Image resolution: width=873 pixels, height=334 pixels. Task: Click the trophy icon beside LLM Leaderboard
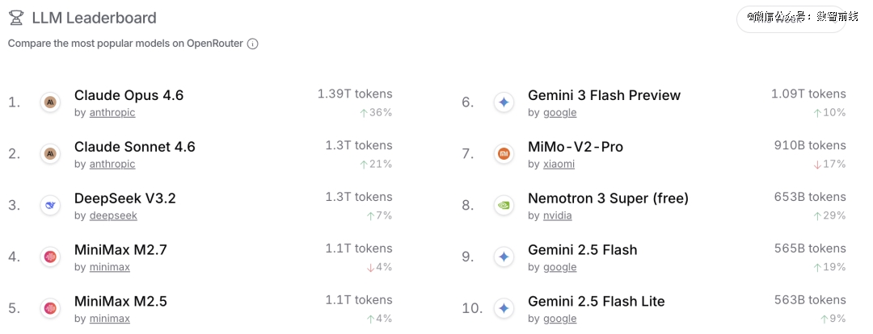15,18
